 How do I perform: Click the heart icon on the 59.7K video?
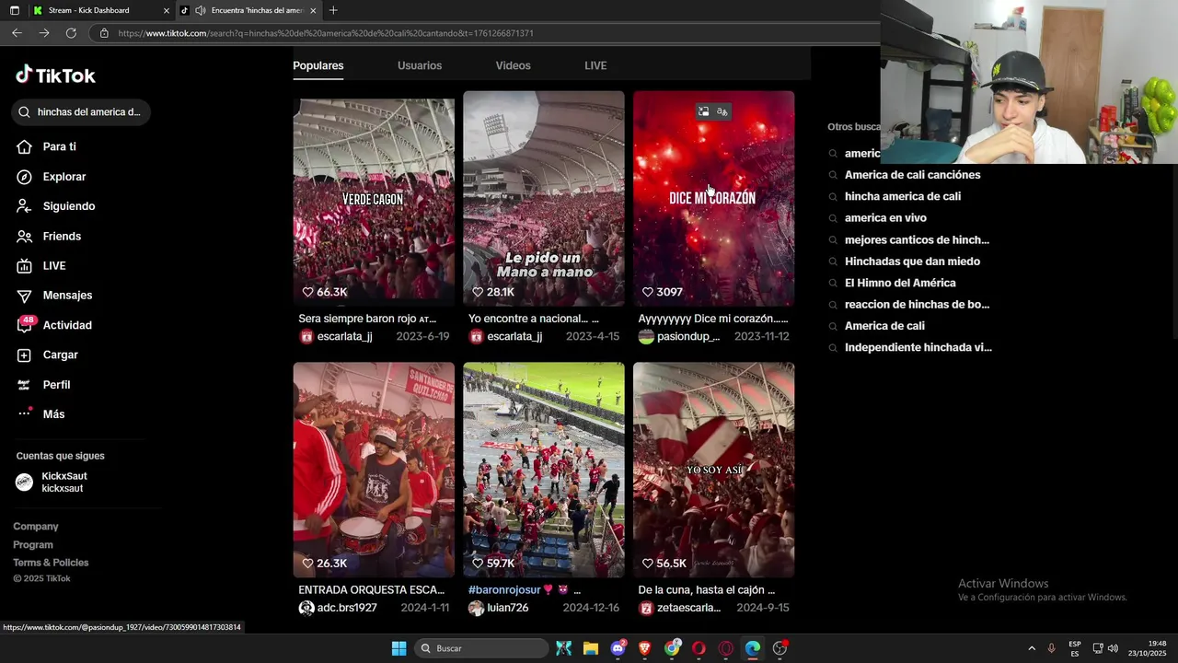[478, 564]
